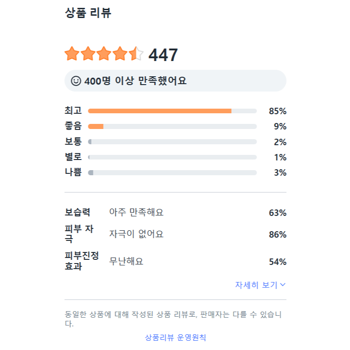Click the third orange rating star
Image resolution: width=350 pixels, height=350 pixels.
[104, 54]
